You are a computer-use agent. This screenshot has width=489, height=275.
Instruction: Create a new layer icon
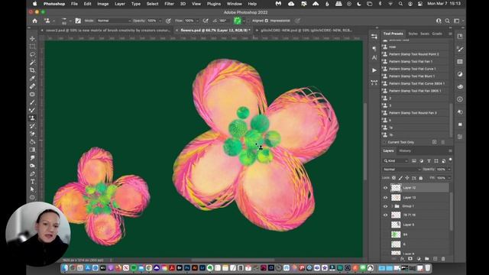[435, 259]
